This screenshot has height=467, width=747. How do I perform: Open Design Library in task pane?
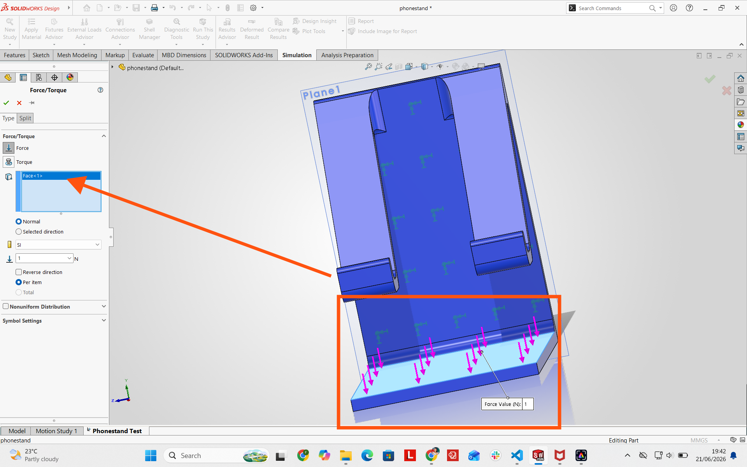741,90
